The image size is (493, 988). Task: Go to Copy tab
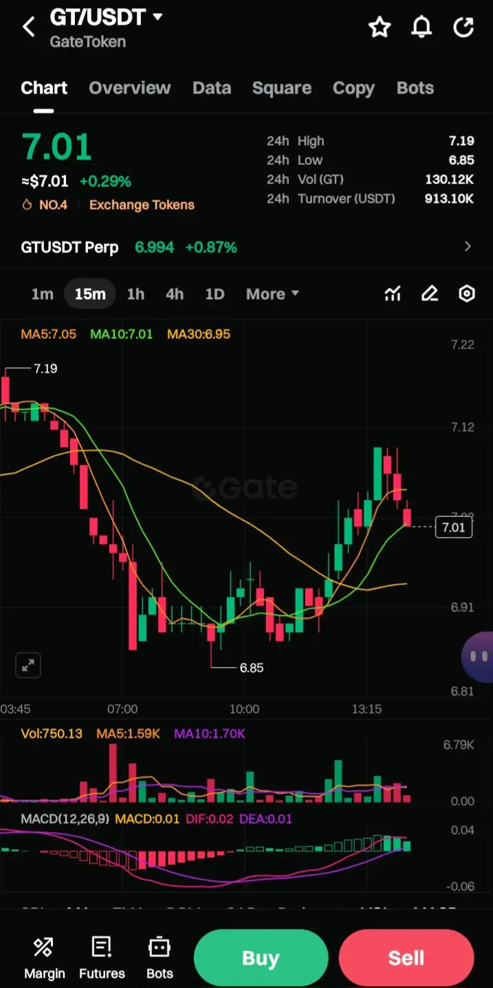coord(353,88)
